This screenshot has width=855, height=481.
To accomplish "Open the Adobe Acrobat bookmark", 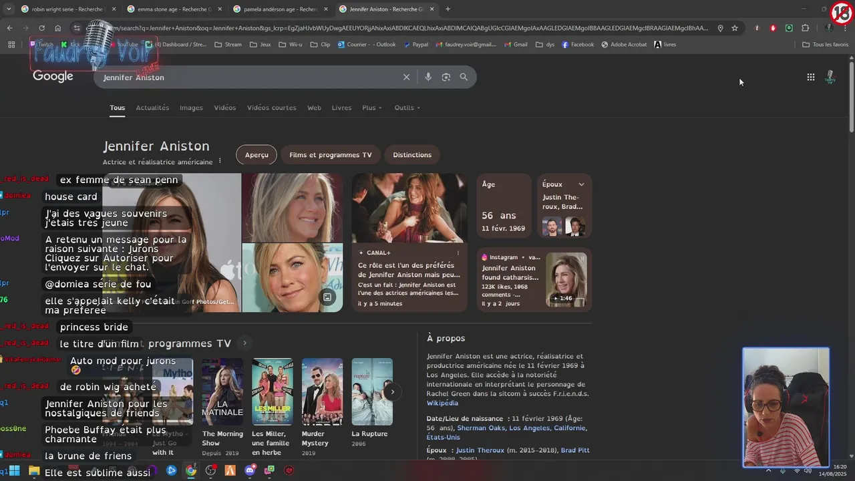I will [x=624, y=45].
